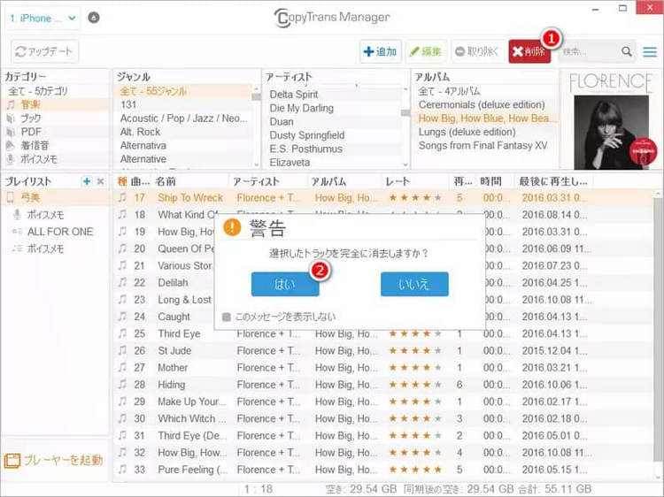This screenshot has height=497, width=664.
Task: Select track 26 St Jude
Action: [381, 351]
